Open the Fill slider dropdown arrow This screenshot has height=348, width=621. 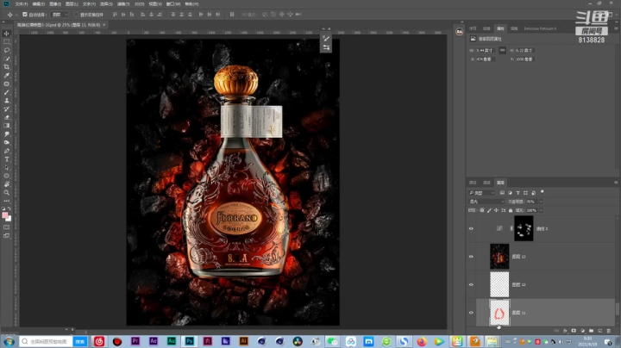point(541,210)
